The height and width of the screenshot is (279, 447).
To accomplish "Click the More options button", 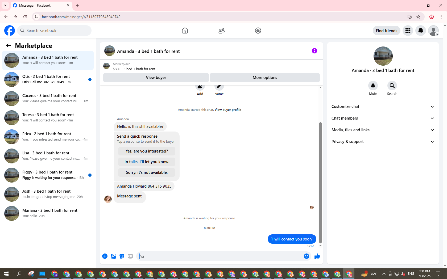I will tap(265, 78).
